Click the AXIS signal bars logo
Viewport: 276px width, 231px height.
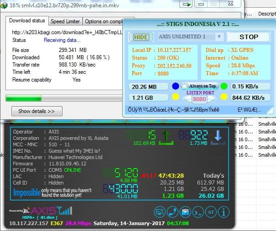click(x=52, y=210)
